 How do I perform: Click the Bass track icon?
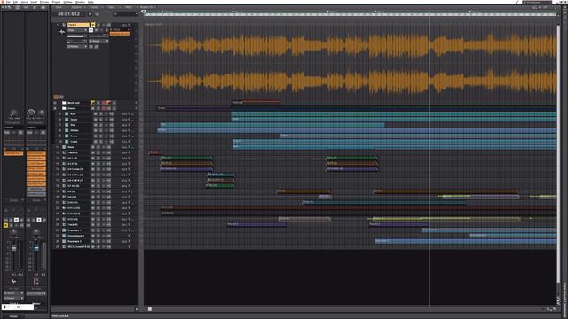tap(64, 147)
